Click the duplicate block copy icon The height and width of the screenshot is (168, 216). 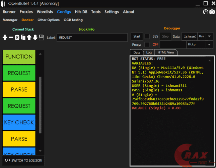click(23, 38)
